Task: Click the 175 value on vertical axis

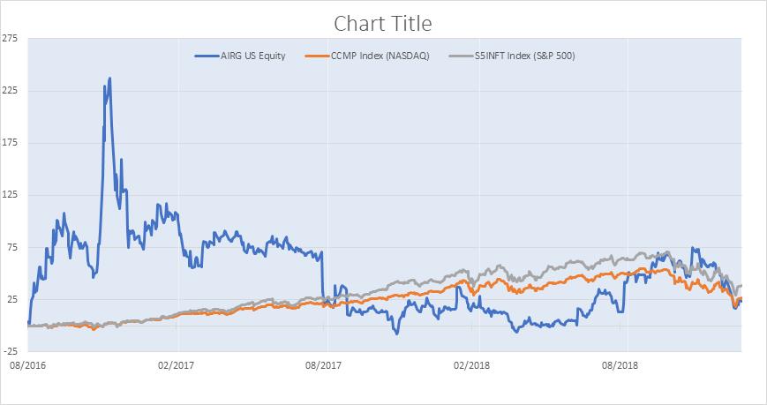Action: tap(12, 142)
